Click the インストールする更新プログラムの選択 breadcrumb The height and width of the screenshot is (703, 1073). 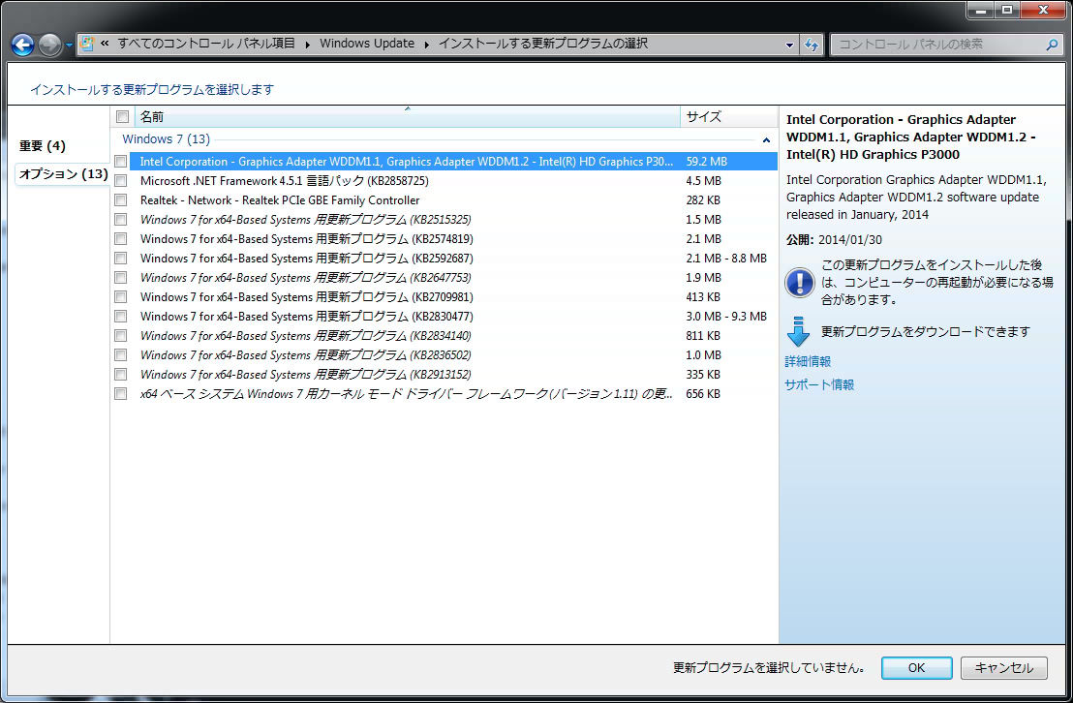pyautogui.click(x=542, y=44)
